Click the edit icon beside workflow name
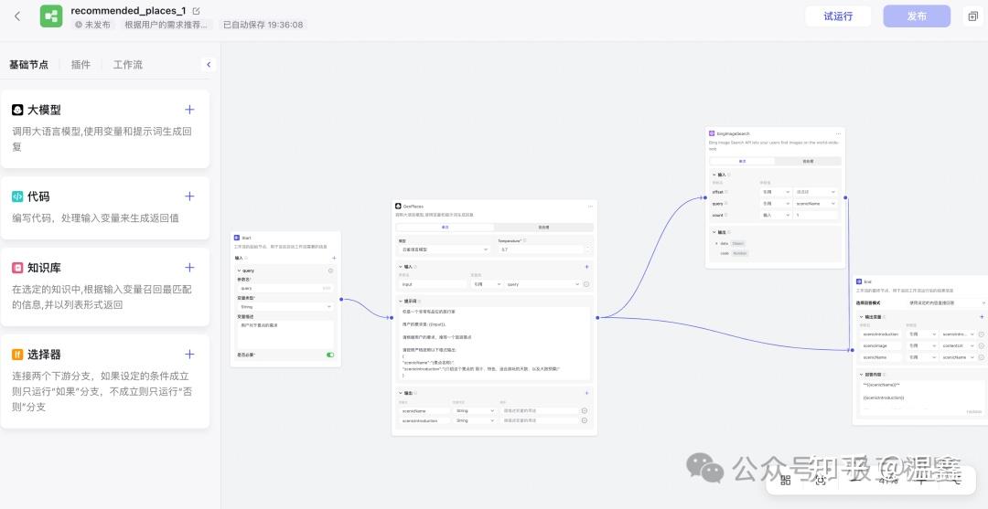Viewport: 988px width, 509px height. 196,11
